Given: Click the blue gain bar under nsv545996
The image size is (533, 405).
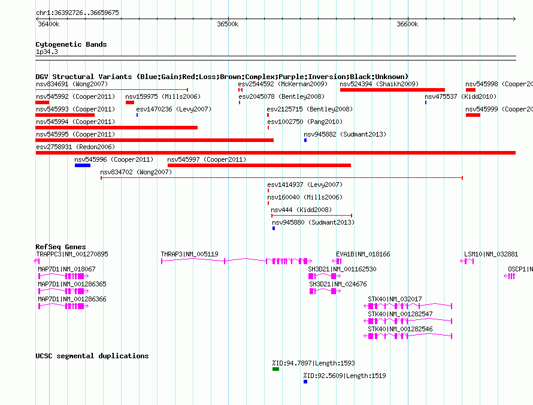Looking at the screenshot, I should click(x=83, y=165).
